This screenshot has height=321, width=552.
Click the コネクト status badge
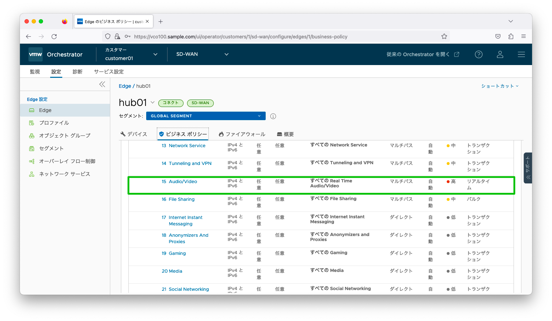tap(171, 103)
